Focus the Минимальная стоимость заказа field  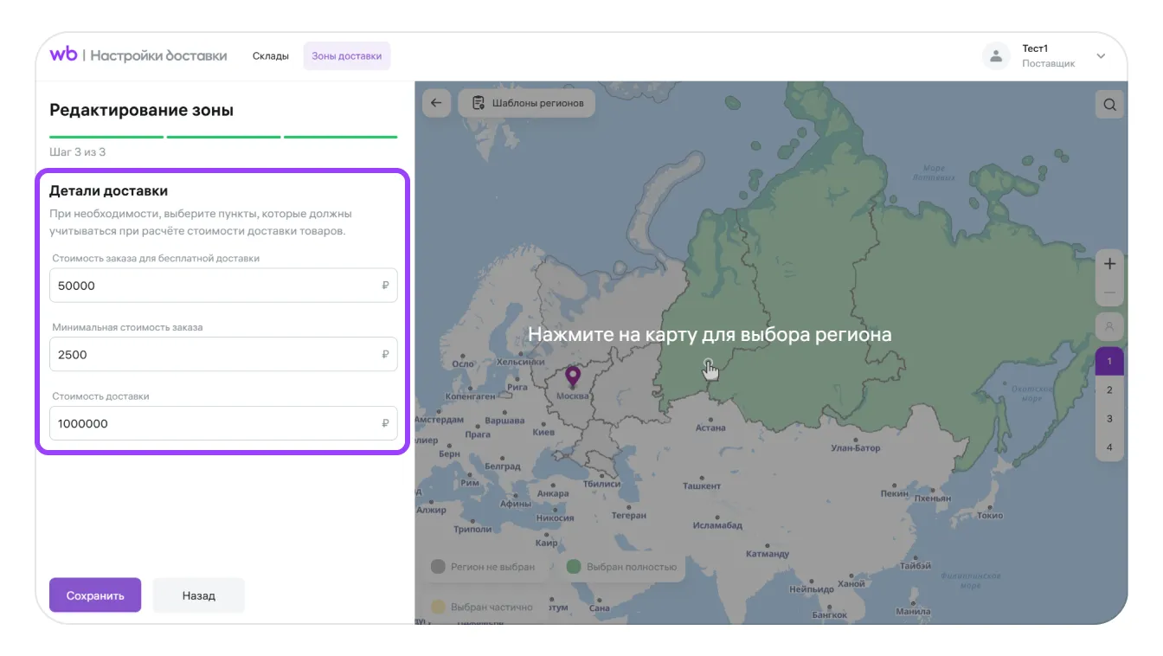pyautogui.click(x=216, y=355)
